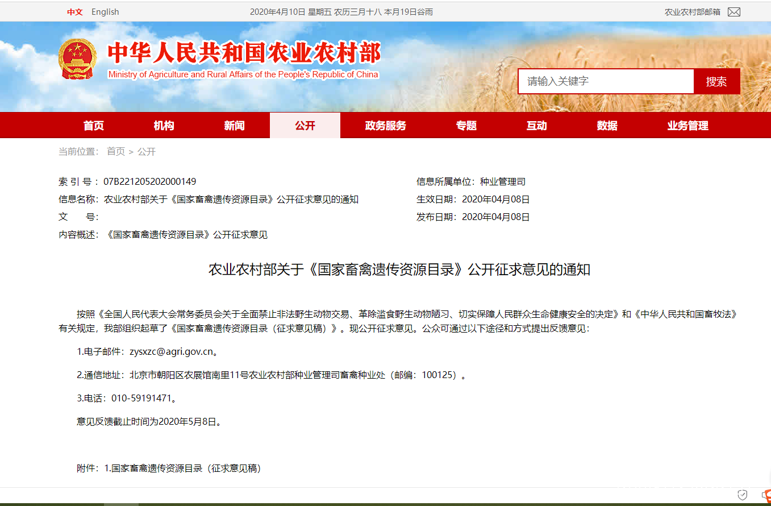
Task: Open the 专题 navigation tab
Action: 466,126
